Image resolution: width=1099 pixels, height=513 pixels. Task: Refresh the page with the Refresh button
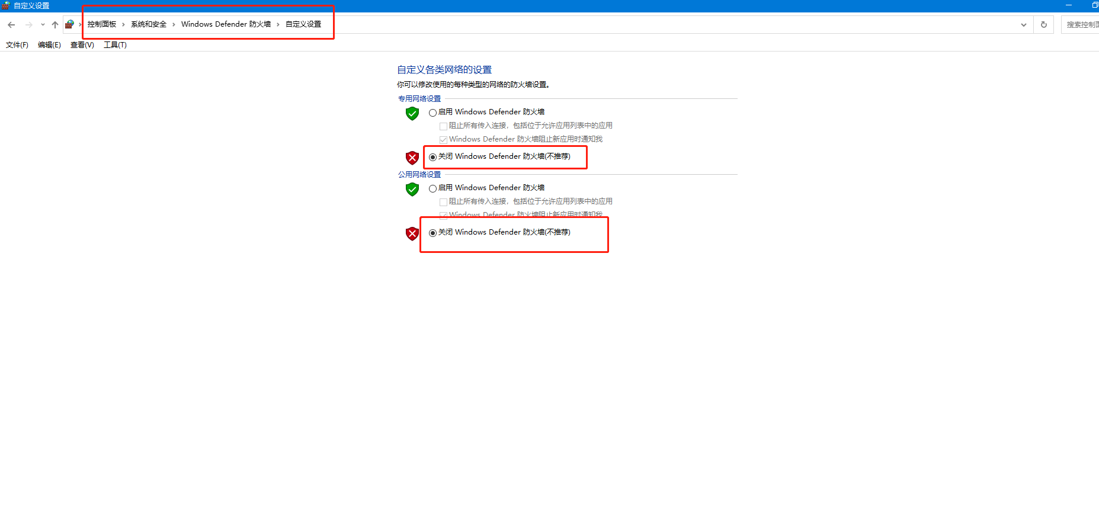tap(1044, 25)
